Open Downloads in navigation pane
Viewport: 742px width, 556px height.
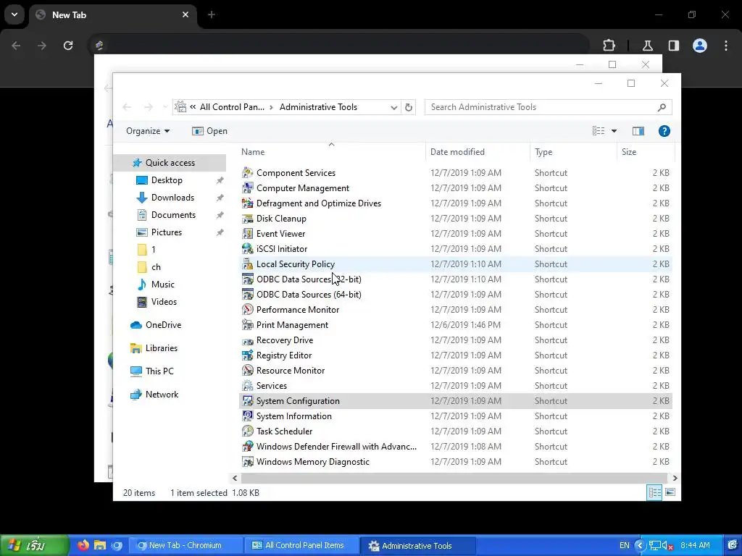[x=172, y=198]
